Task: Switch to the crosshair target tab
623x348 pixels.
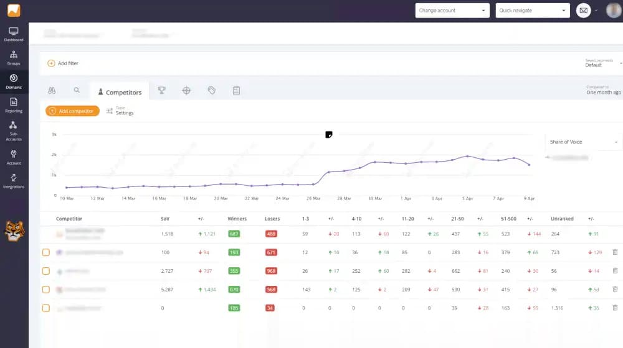Action: click(x=186, y=90)
